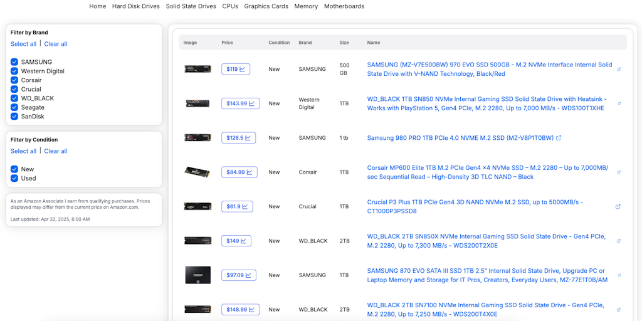Go to Hard Disk Drives section
Viewport: 642px width, 321px height.
[x=136, y=6]
